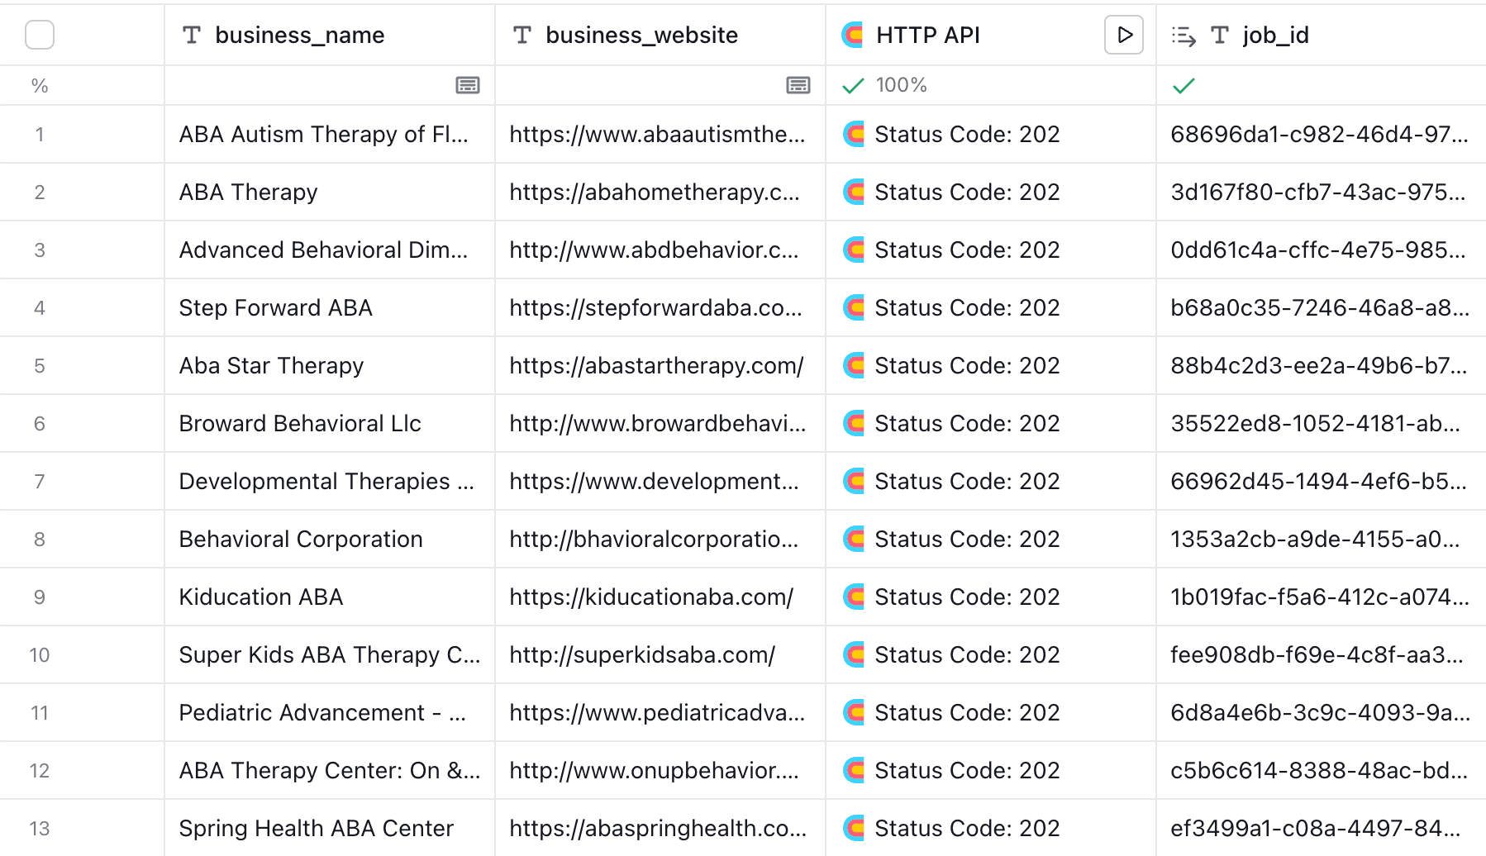Click the summary notes icon under business_website column
This screenshot has height=856, width=1486.
(797, 85)
